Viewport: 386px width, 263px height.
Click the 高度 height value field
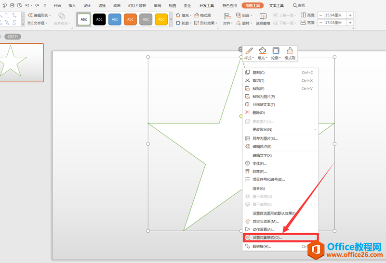[336, 15]
